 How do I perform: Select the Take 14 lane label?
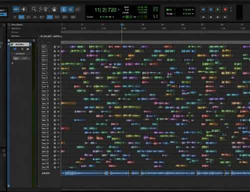[45, 103]
